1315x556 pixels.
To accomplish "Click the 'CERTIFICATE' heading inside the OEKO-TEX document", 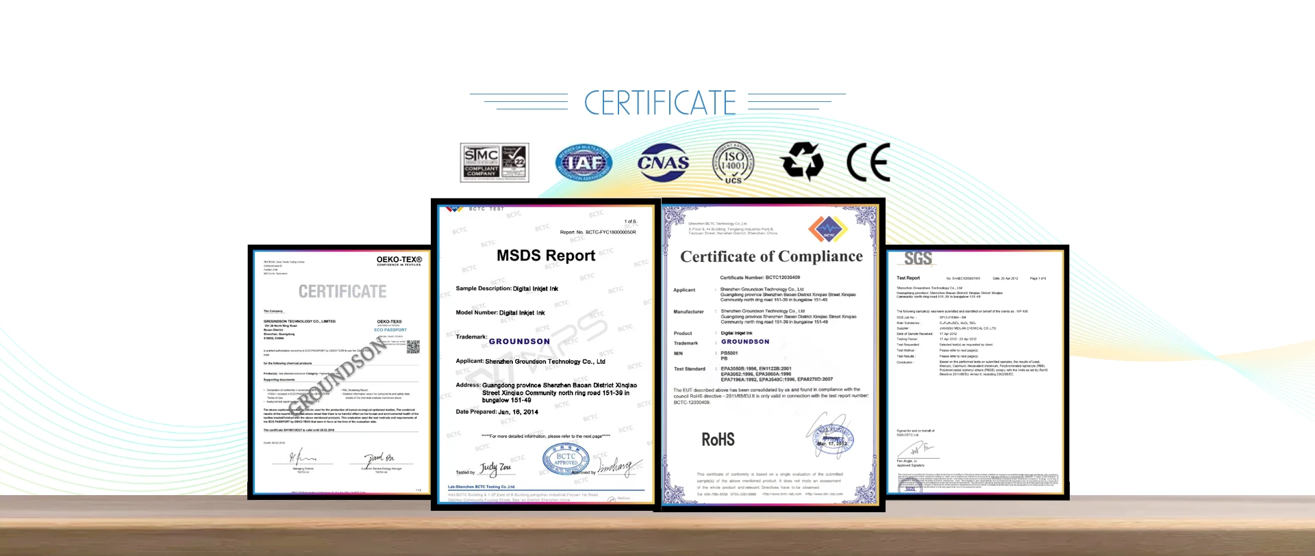I will tap(342, 292).
